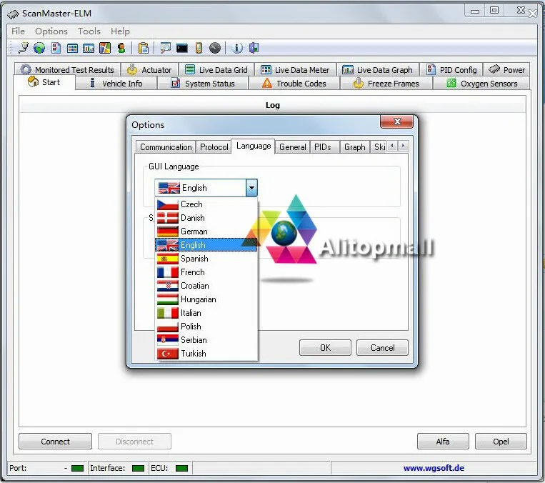
Task: Switch to the PID Config tab
Action: 451,69
